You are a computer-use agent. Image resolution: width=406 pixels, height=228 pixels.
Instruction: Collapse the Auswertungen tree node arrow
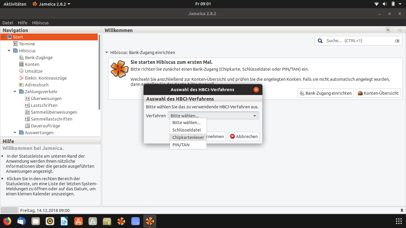click(x=15, y=132)
